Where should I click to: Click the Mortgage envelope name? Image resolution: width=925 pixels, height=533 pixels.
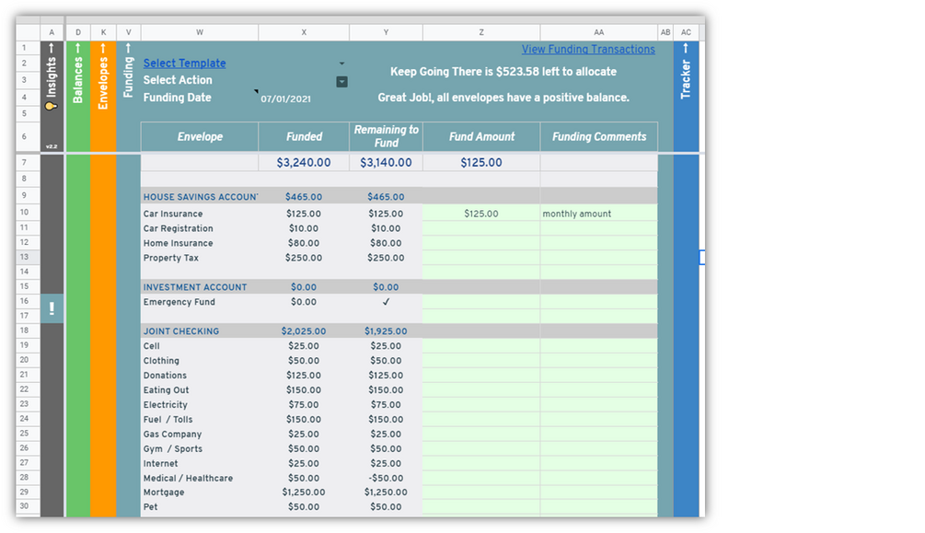click(x=164, y=492)
